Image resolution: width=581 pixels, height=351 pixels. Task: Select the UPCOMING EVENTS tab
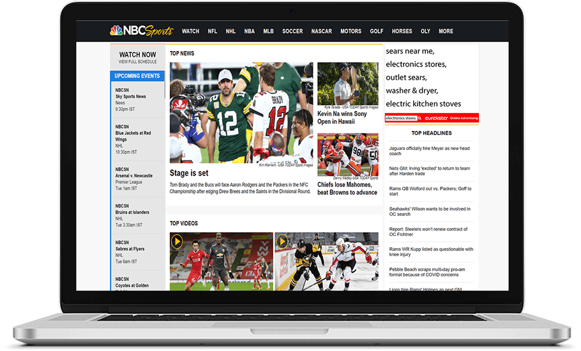tap(137, 76)
